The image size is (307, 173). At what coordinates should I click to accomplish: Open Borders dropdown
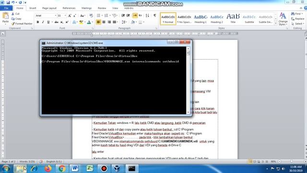[x=144, y=22]
